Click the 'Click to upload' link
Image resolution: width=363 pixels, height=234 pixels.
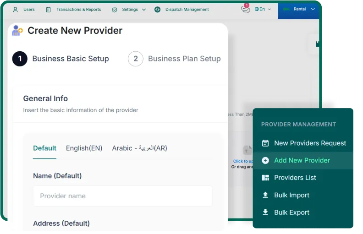tap(243, 161)
